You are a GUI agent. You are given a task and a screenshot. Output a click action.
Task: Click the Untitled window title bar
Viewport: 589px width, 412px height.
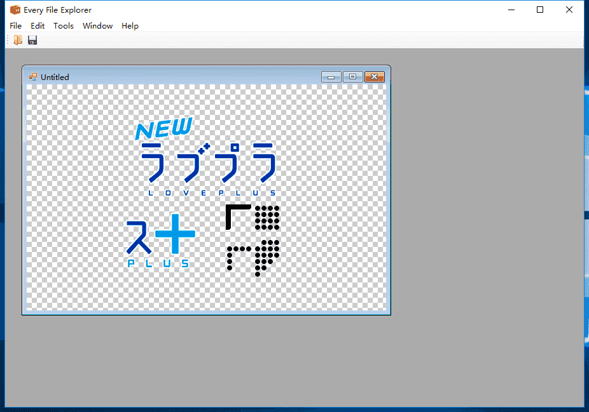(206, 77)
